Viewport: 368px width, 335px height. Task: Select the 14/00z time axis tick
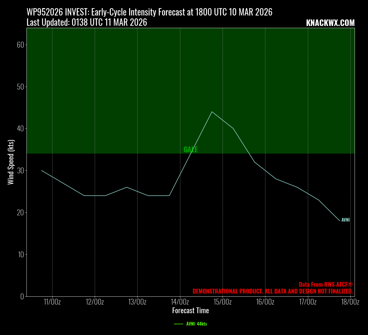coord(180,302)
